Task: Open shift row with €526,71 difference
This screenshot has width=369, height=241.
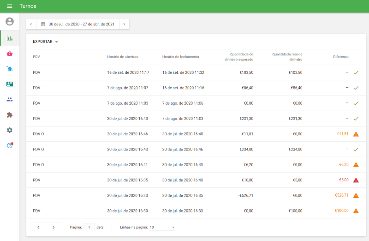Action: tap(184, 195)
